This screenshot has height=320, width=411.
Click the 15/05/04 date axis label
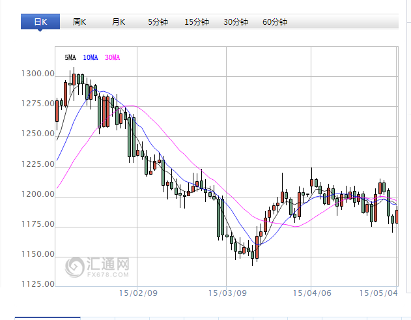(379, 295)
